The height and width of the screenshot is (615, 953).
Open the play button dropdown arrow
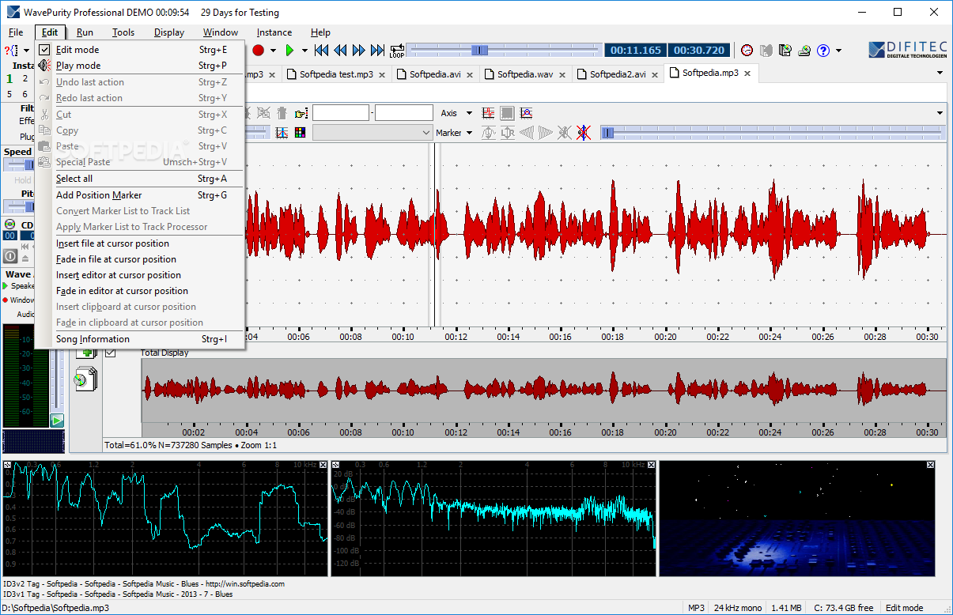[304, 51]
